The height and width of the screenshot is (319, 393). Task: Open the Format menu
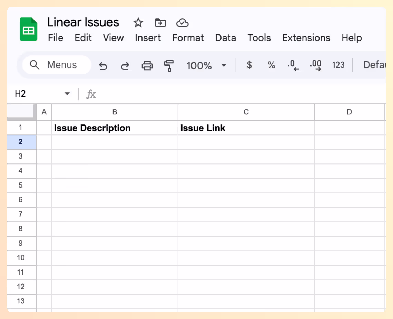(x=188, y=38)
